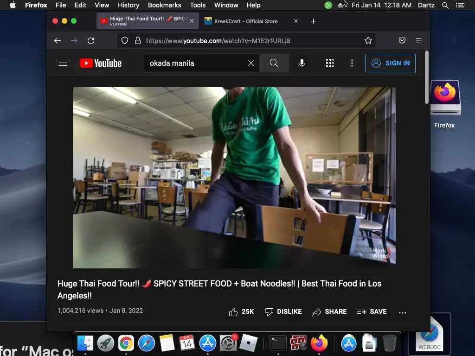Dislike the Thai Food Tour video
The height and width of the screenshot is (356, 475).
[x=283, y=311]
